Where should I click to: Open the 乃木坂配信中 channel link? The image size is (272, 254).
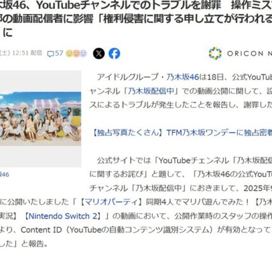pyautogui.click(x=151, y=91)
